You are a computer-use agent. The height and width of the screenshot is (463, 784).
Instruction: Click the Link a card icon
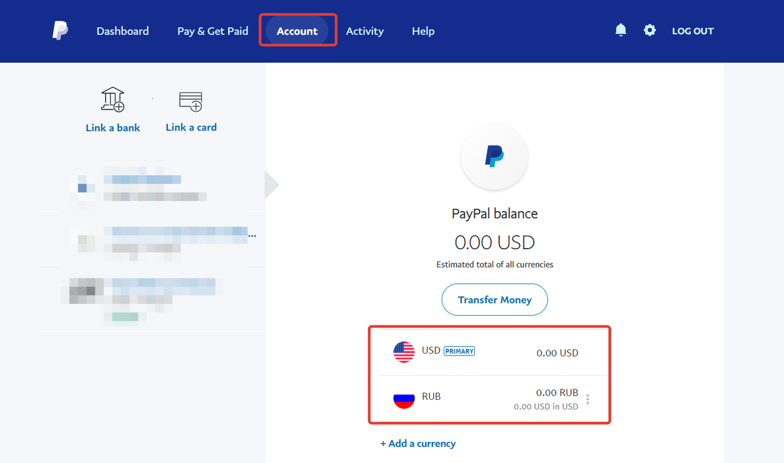[x=191, y=100]
